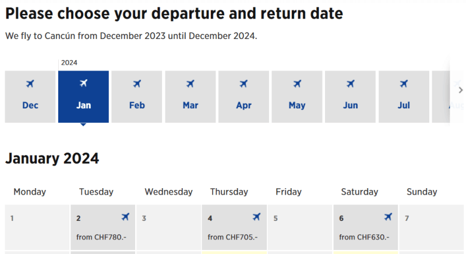466x254 pixels.
Task: Click the plane icon in Apr tab
Action: click(243, 84)
